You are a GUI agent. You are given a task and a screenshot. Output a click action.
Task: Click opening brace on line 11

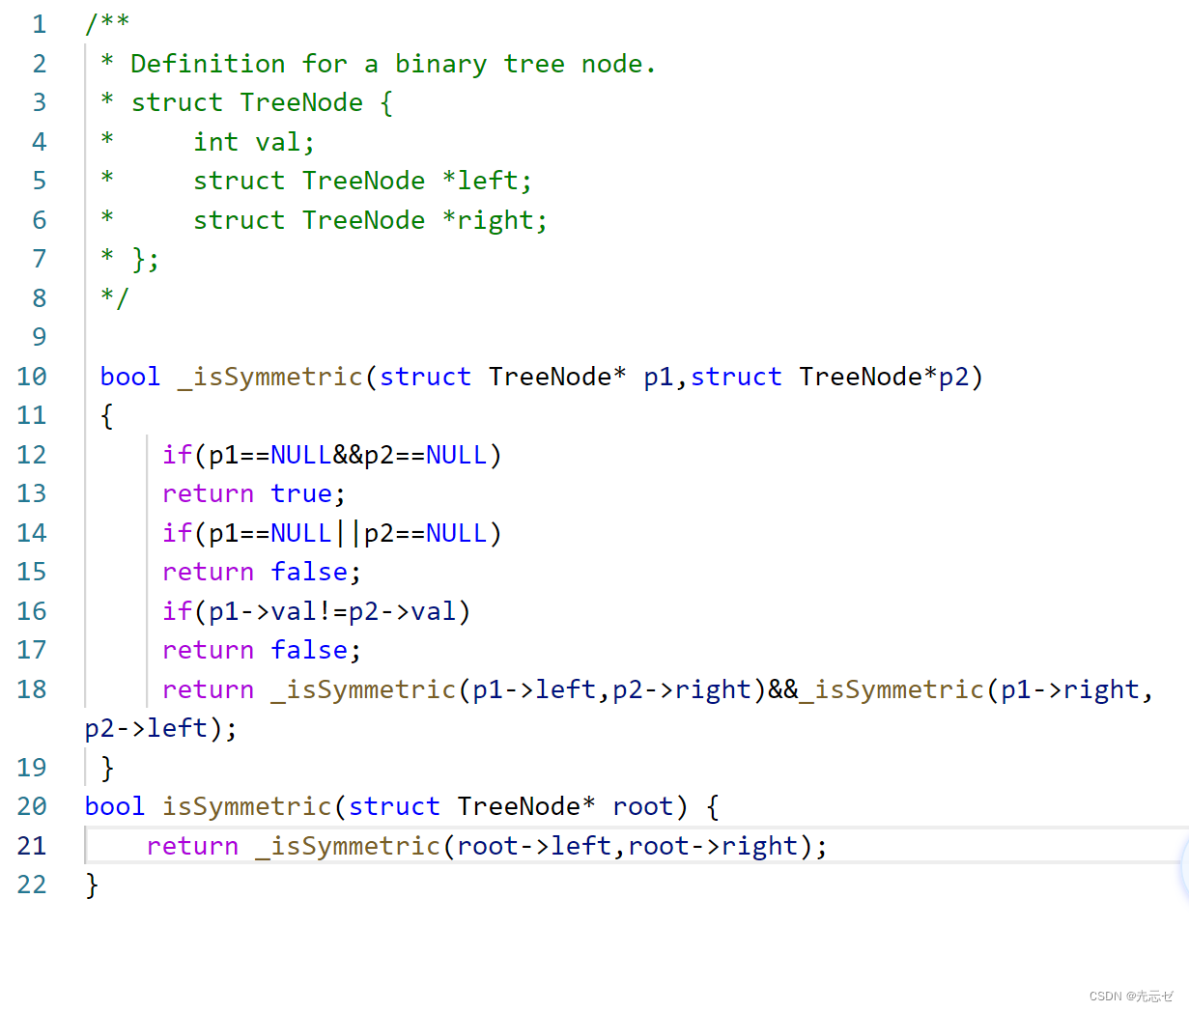tap(106, 416)
